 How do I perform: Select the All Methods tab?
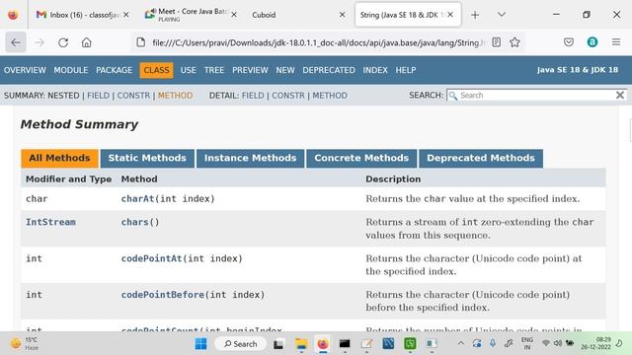59,158
